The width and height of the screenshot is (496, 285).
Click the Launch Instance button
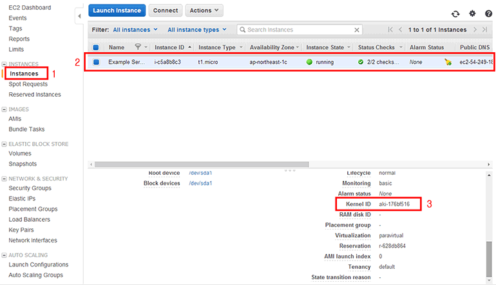click(x=117, y=10)
